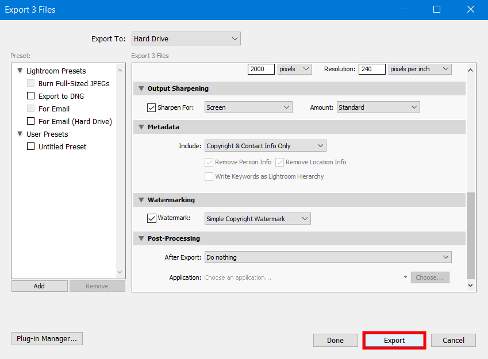Viewport: 488px width, 359px height.
Task: Collapse the Watermarking section triangle
Action: coord(140,200)
